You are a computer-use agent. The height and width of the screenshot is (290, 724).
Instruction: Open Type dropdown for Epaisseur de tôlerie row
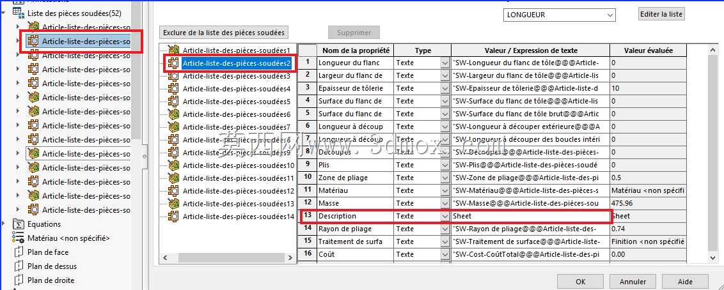[x=445, y=89]
